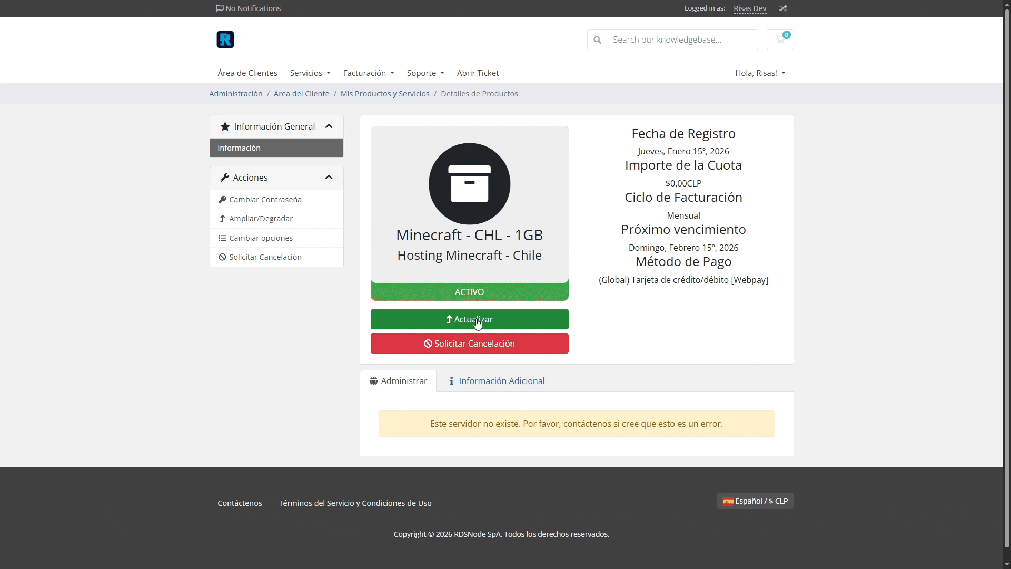Focus the knowledgebase search field

(x=682, y=40)
